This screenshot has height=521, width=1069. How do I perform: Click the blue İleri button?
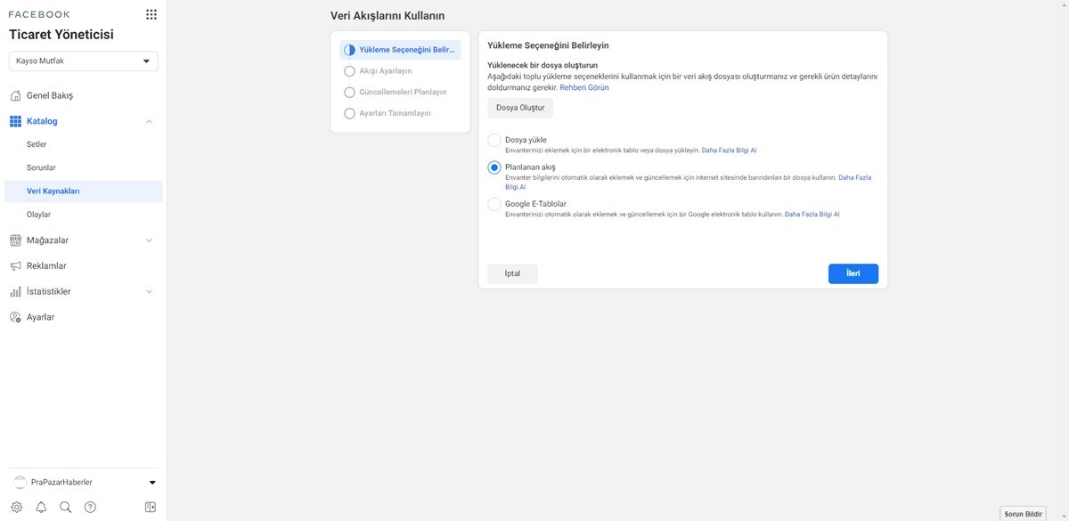pos(853,273)
